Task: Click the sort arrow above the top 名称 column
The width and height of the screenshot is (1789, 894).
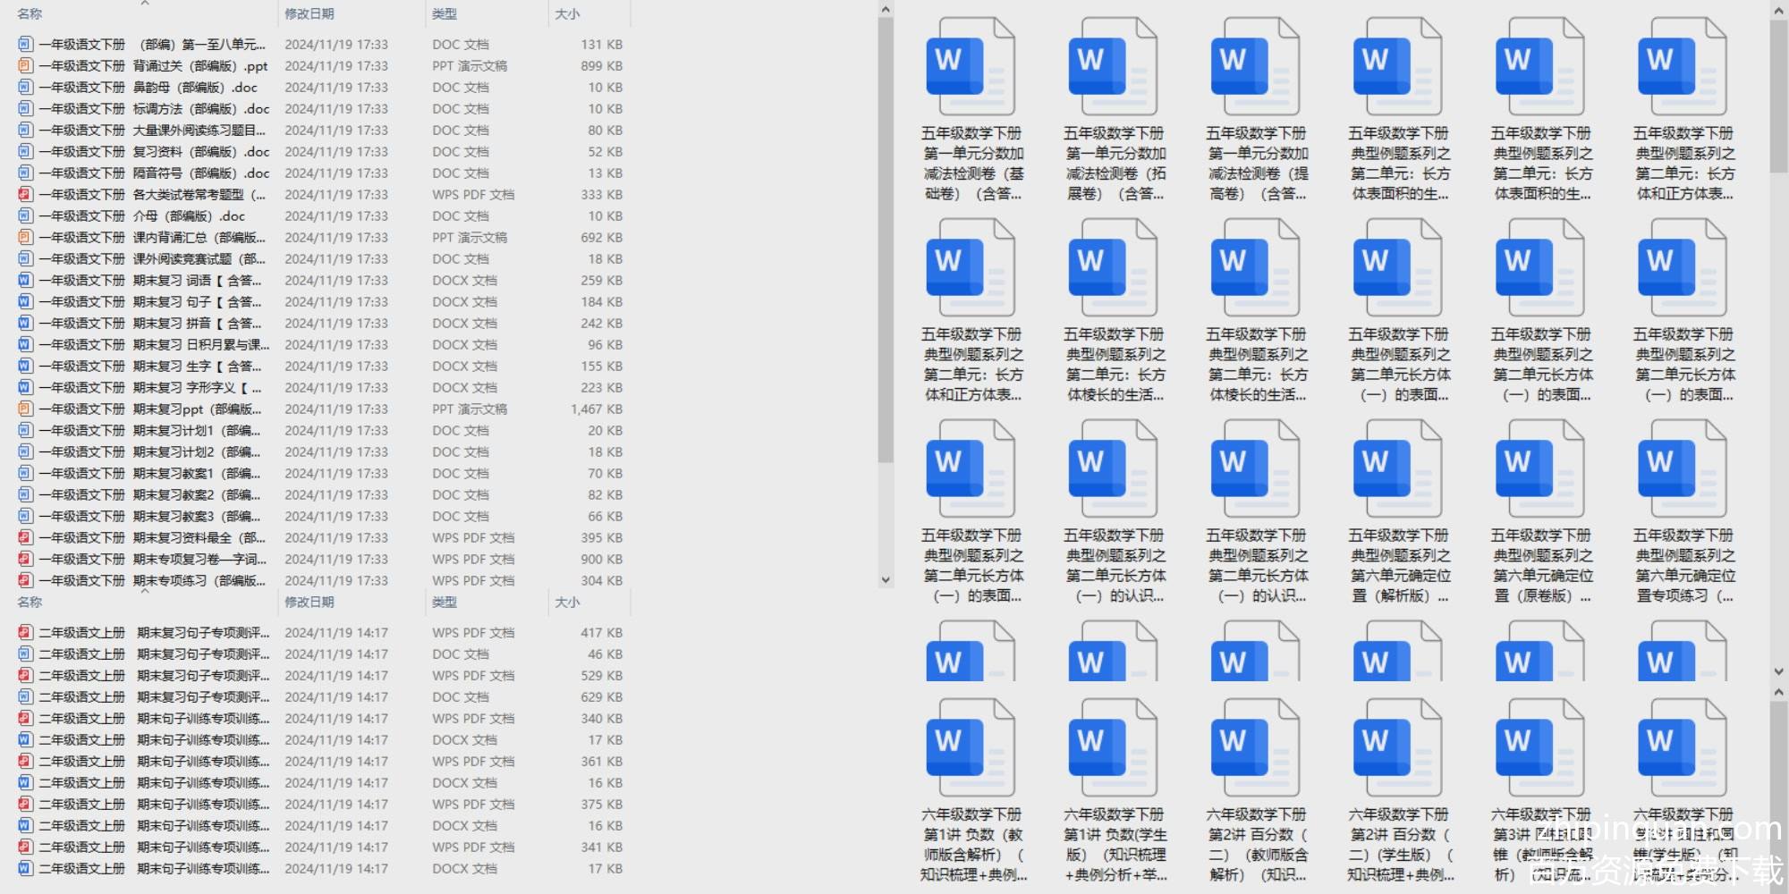Action: pos(145,4)
